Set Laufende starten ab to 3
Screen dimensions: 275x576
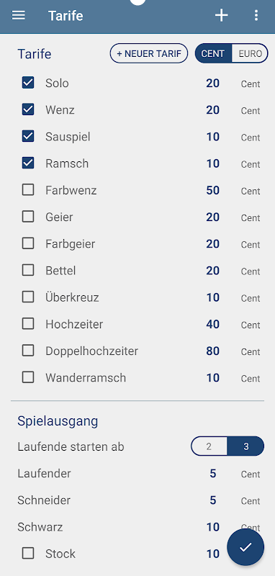(245, 446)
